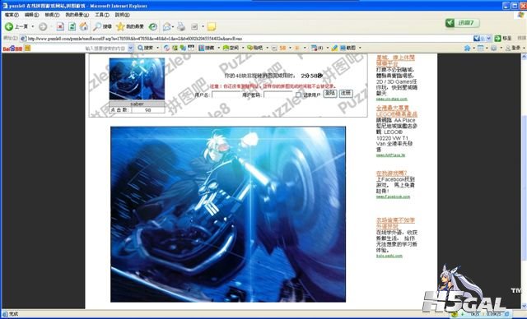Click the username input field
Viewport: 527px width, 319px height.
tap(225, 95)
